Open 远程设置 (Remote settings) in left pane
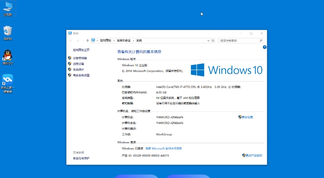Viewport: 324px width, 178px height. click(78, 64)
